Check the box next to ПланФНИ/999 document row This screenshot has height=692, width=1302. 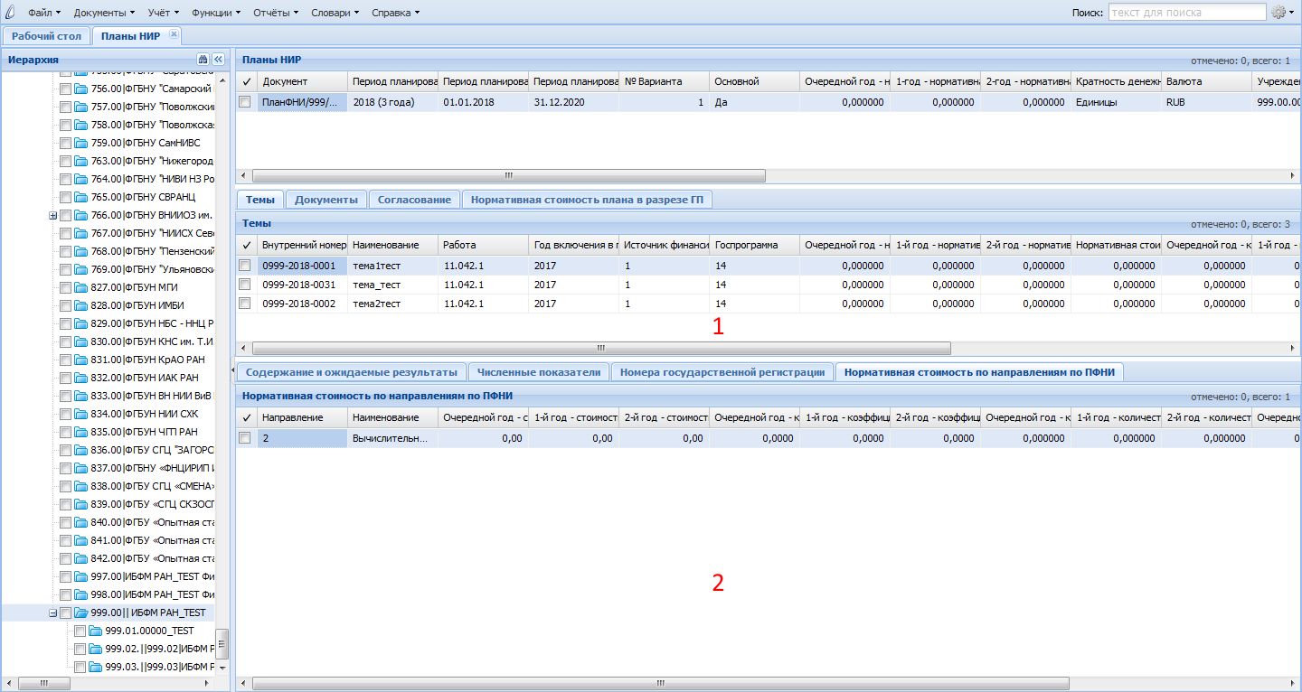click(x=245, y=102)
